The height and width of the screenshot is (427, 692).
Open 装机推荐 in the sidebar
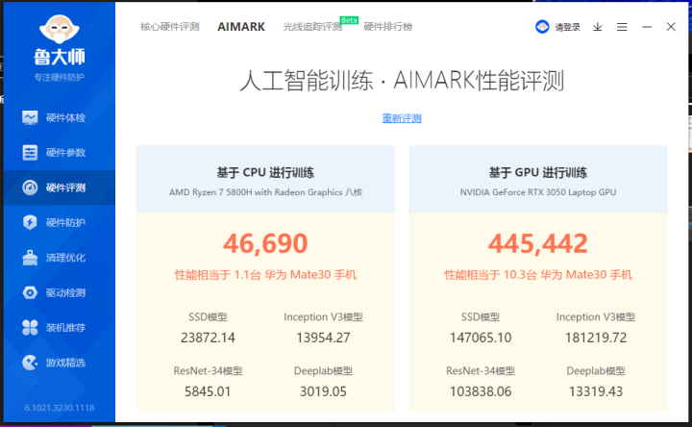(x=60, y=327)
